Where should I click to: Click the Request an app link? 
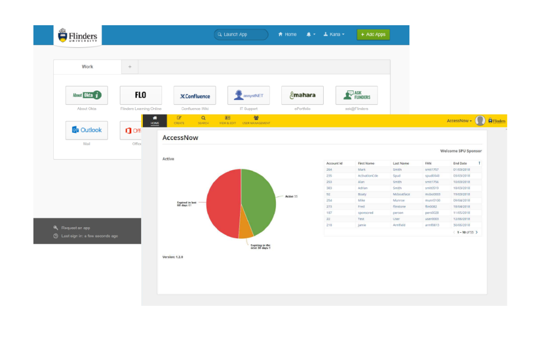[75, 228]
